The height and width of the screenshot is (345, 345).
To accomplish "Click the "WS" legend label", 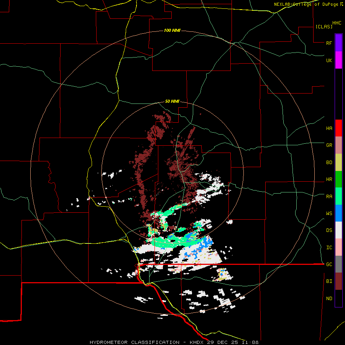I will point(329,214).
